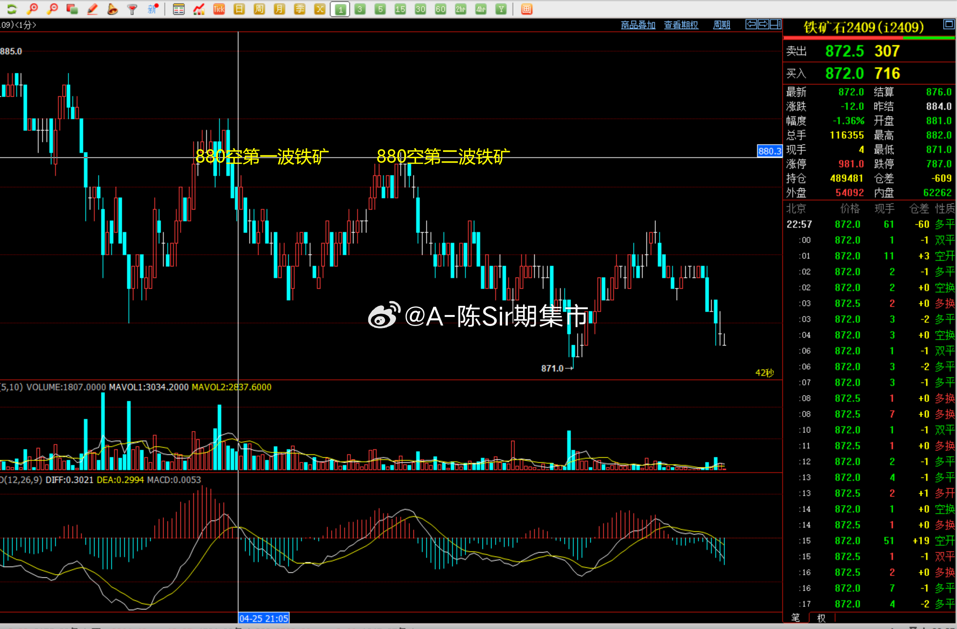This screenshot has width=957, height=629.
Task: Open the funnel filter icon
Action: tap(132, 9)
